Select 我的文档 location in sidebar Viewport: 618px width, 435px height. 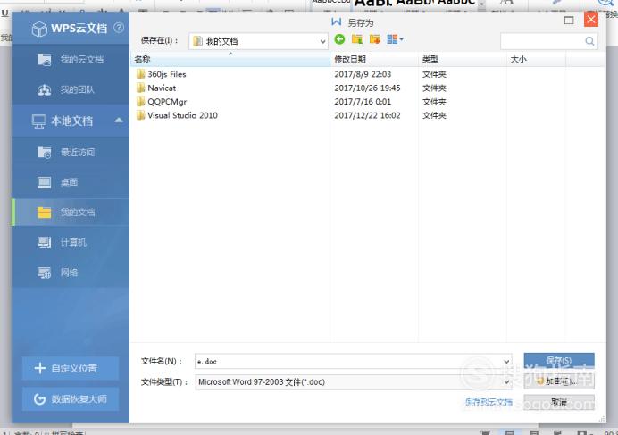(71, 213)
